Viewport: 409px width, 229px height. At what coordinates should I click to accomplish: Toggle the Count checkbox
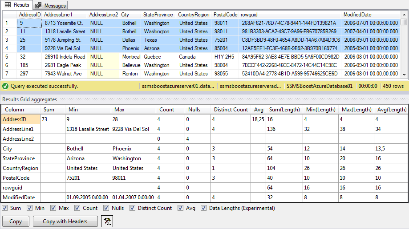click(x=77, y=208)
